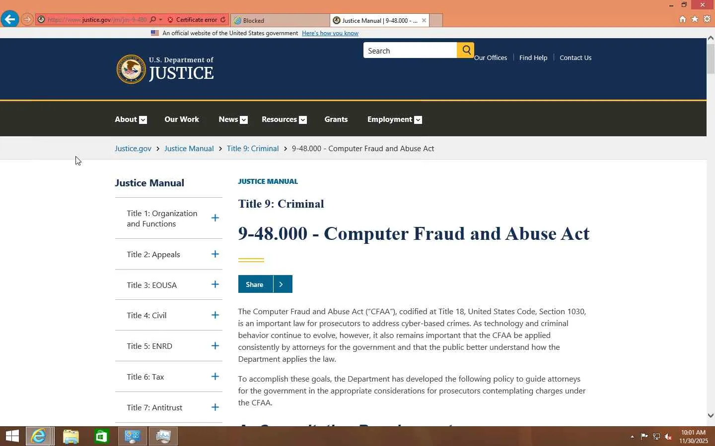Click the Certificate error warning

pyautogui.click(x=193, y=20)
